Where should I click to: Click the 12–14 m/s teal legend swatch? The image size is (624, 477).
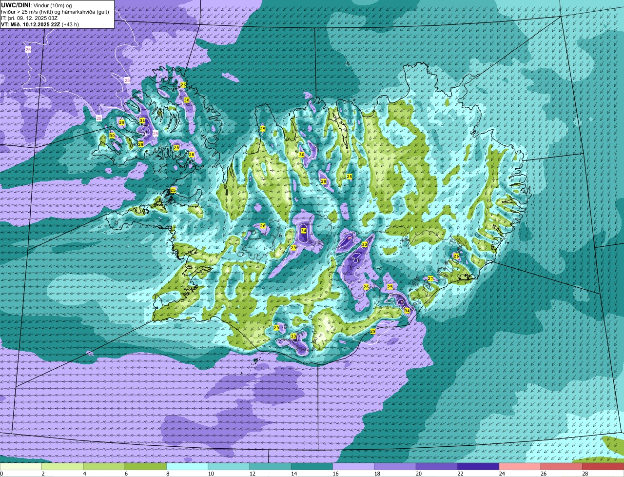(271, 467)
